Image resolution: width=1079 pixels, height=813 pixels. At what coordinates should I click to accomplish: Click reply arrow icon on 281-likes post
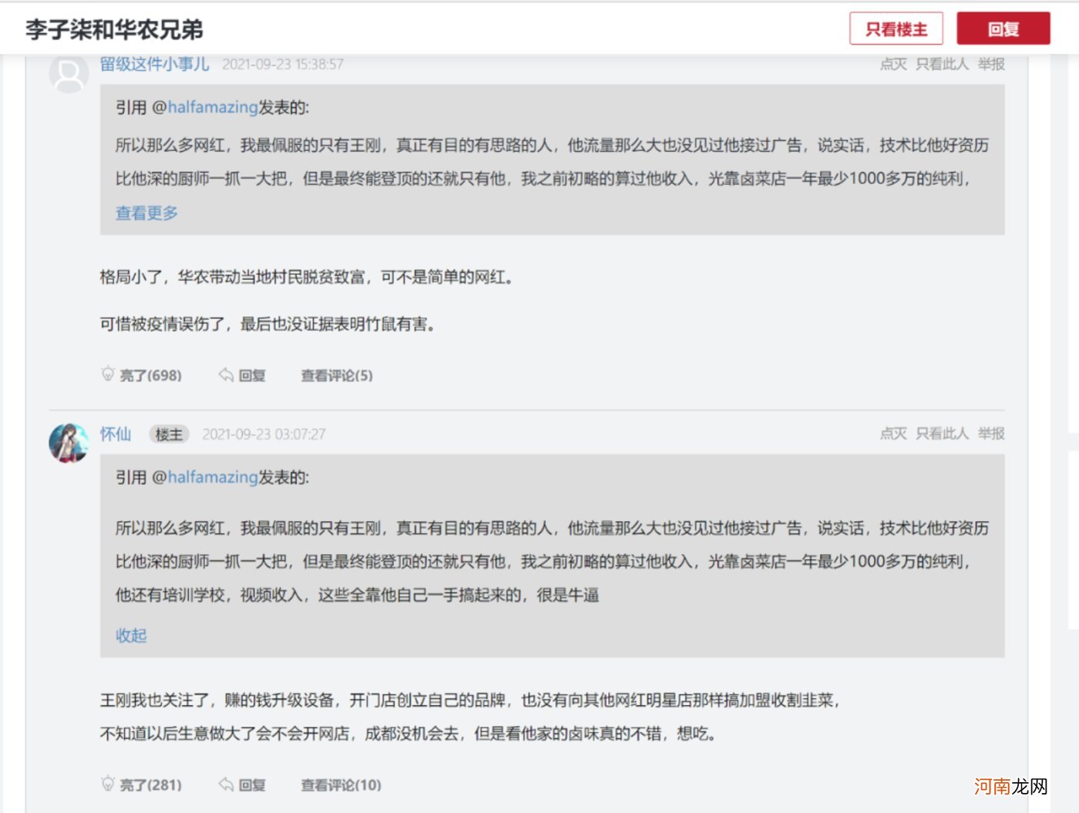tap(226, 784)
